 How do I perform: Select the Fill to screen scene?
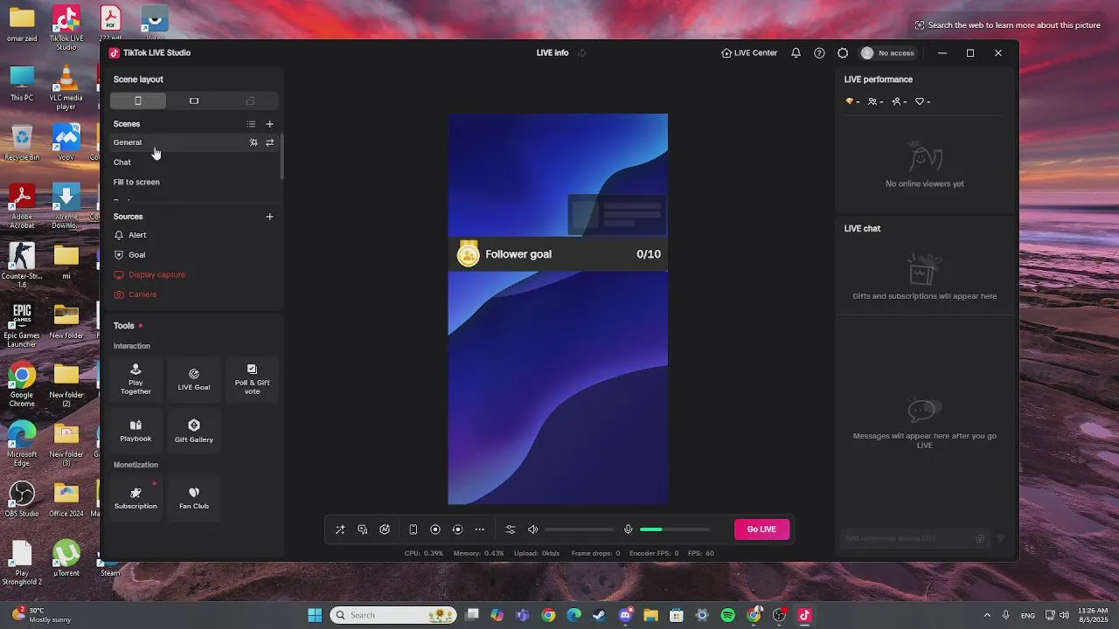tap(193, 182)
